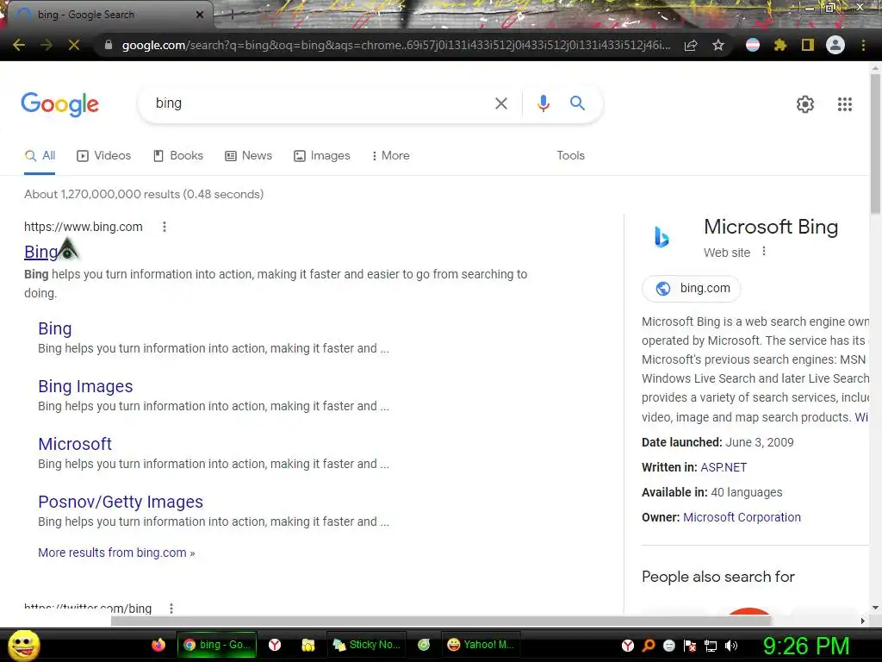Select the All results tab
Screen dimensions: 882x662
40,156
